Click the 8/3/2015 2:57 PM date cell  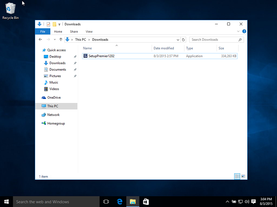tap(166, 56)
